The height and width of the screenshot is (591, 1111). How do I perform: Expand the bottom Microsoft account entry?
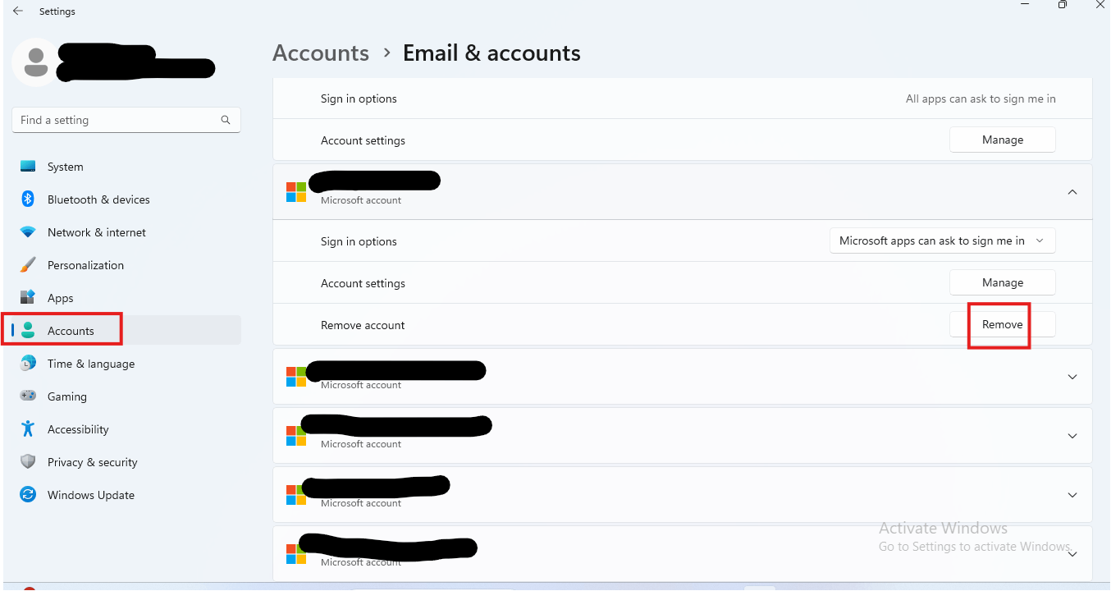(x=1072, y=554)
